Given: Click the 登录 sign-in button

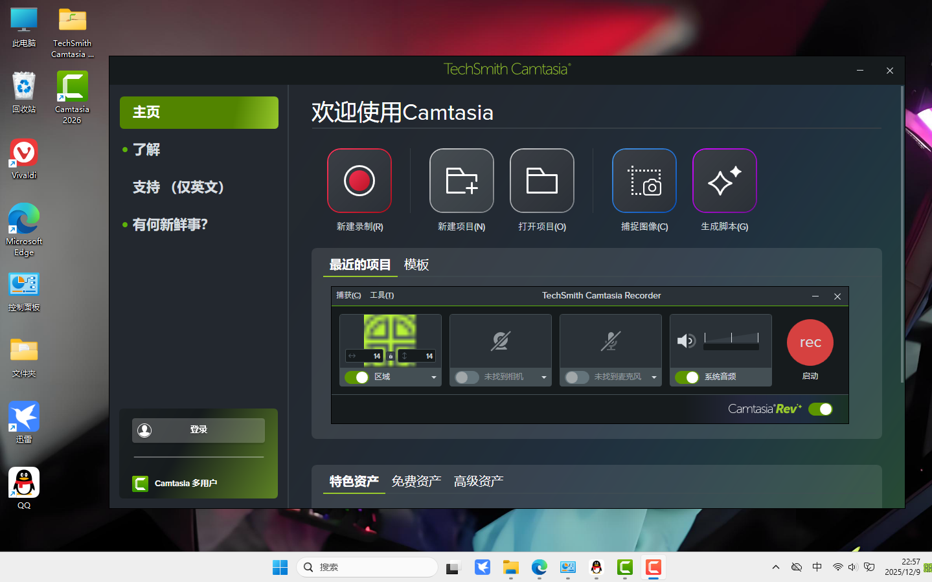Looking at the screenshot, I should tap(198, 431).
